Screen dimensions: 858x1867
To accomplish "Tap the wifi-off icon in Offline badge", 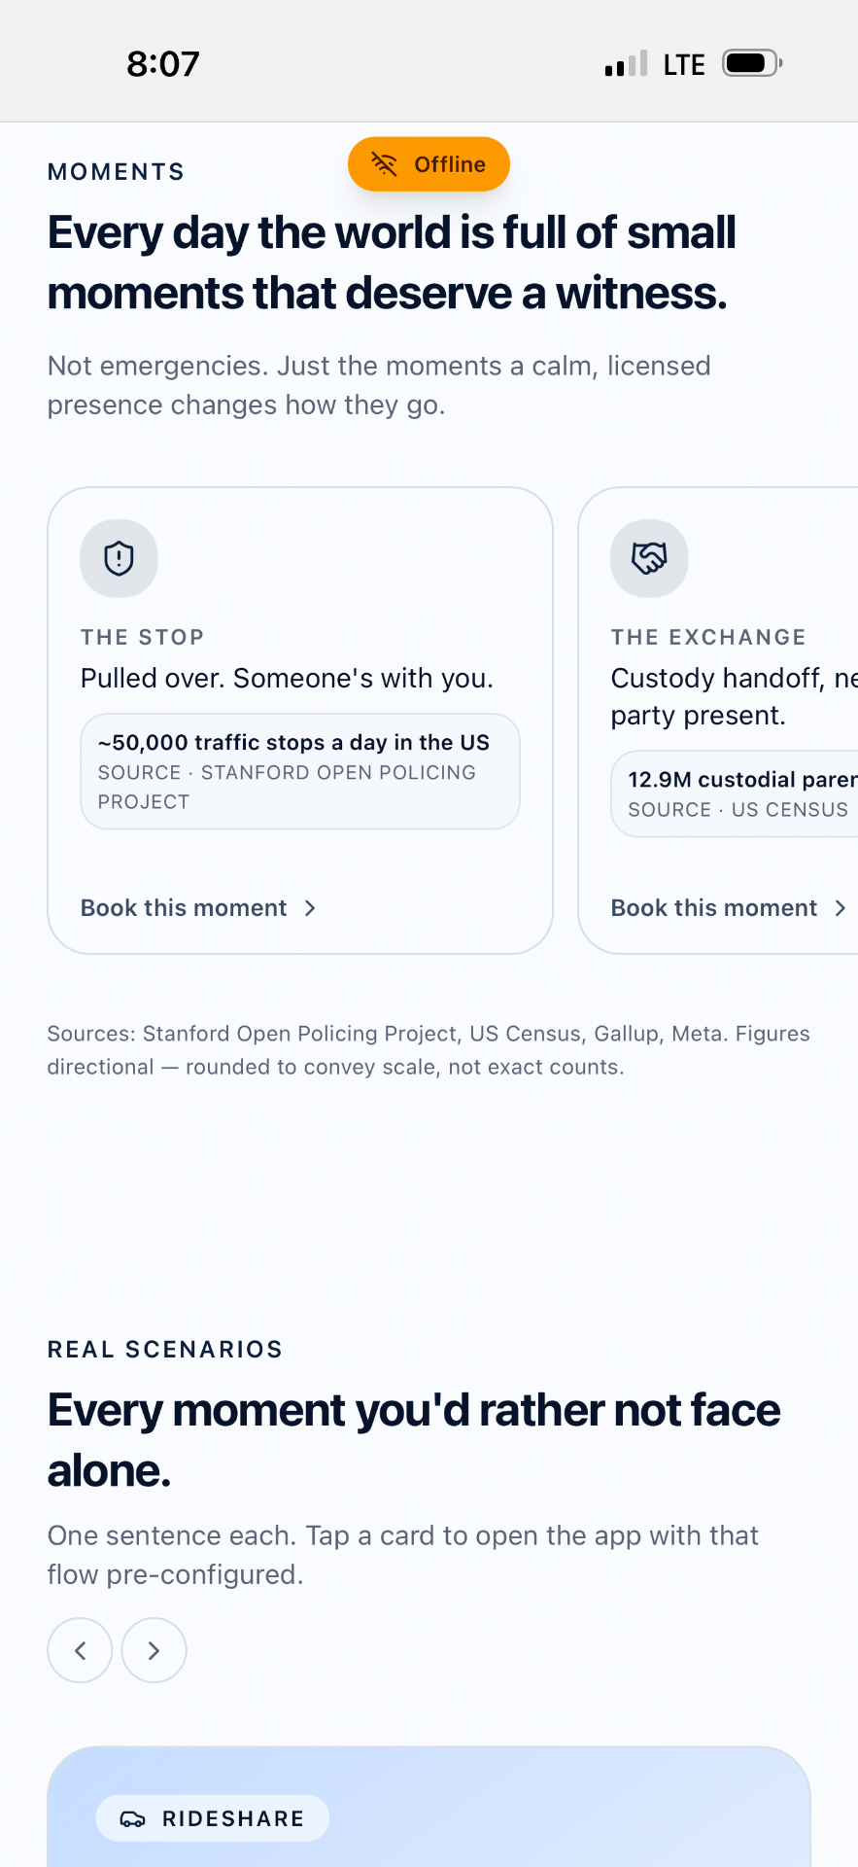I will point(384,164).
